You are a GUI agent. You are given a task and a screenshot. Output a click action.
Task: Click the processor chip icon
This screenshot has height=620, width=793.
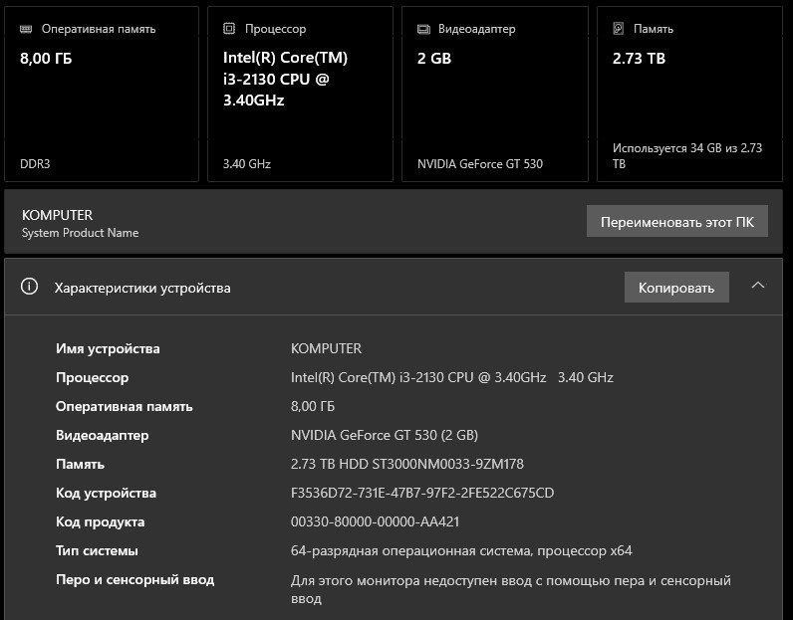(x=229, y=28)
